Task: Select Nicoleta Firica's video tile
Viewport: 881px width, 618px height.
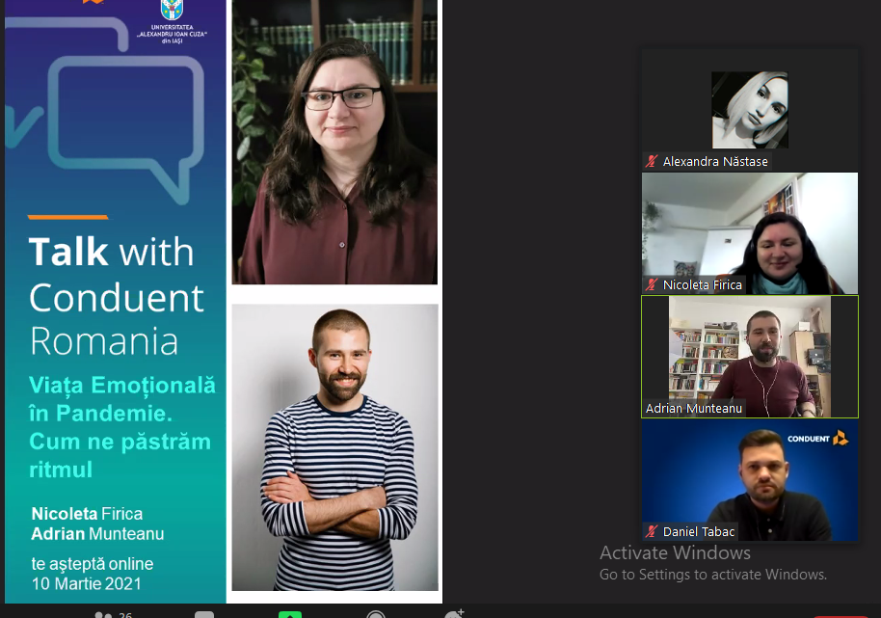Action: pyautogui.click(x=750, y=233)
